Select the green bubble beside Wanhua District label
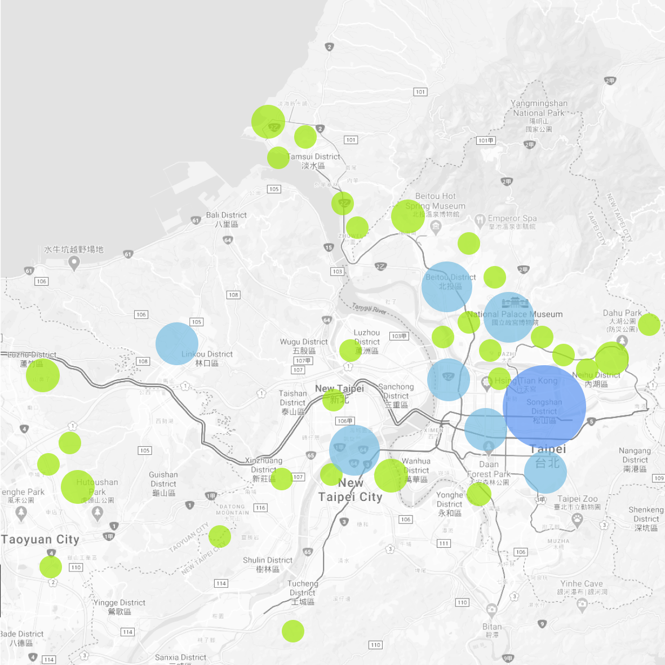This screenshot has height=665, width=665. pos(391,476)
